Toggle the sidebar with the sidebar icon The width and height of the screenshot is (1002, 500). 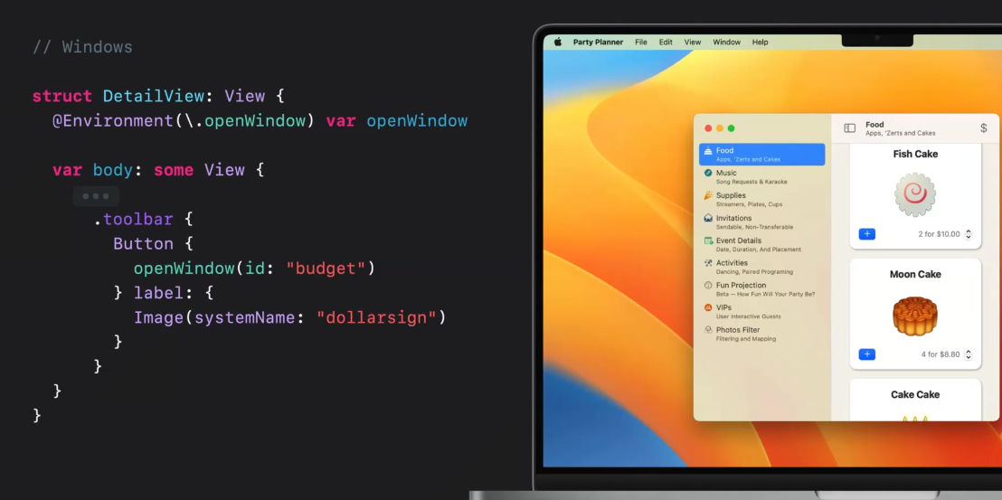849,128
